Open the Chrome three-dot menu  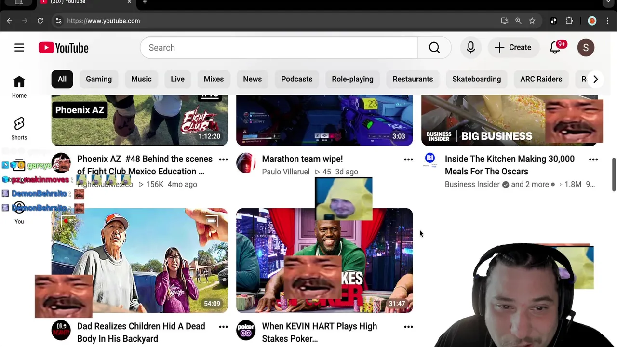click(x=607, y=21)
